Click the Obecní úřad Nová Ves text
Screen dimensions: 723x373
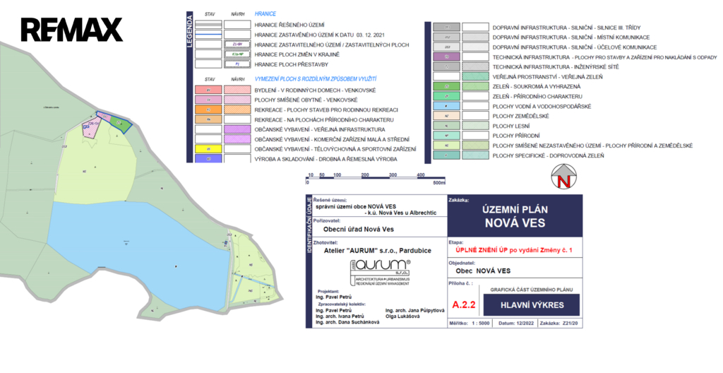point(358,230)
